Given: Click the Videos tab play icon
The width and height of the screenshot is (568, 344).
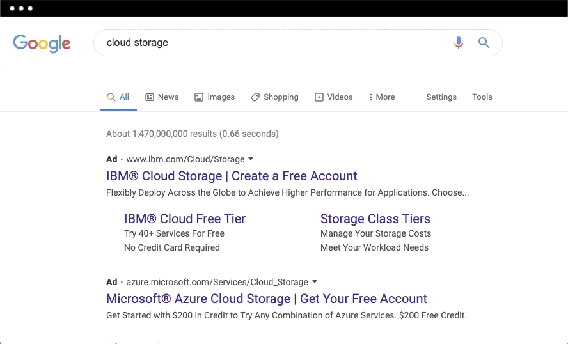Looking at the screenshot, I should (319, 97).
